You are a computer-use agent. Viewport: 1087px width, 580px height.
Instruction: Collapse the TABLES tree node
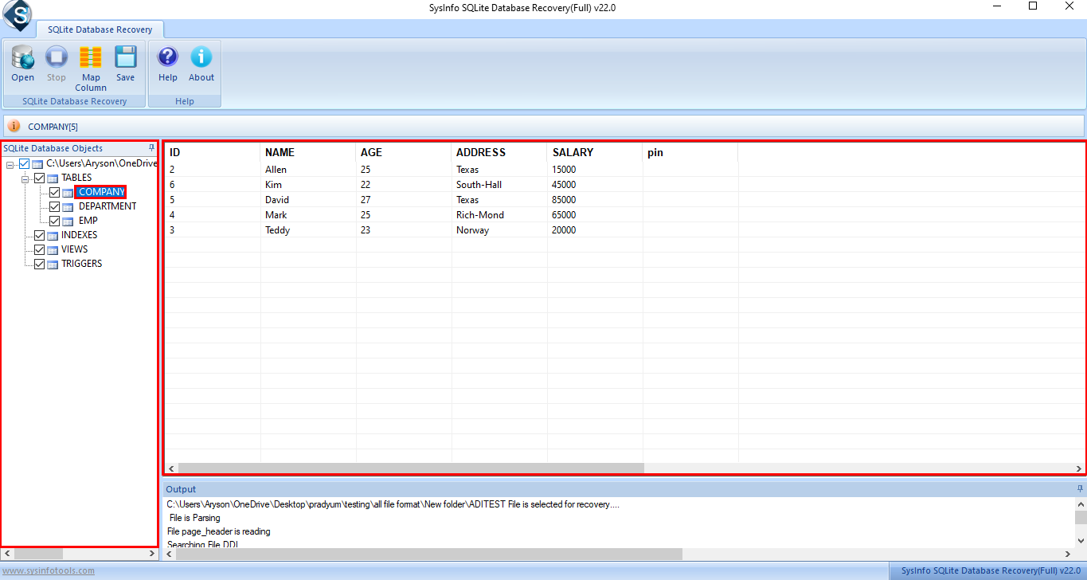click(x=25, y=178)
